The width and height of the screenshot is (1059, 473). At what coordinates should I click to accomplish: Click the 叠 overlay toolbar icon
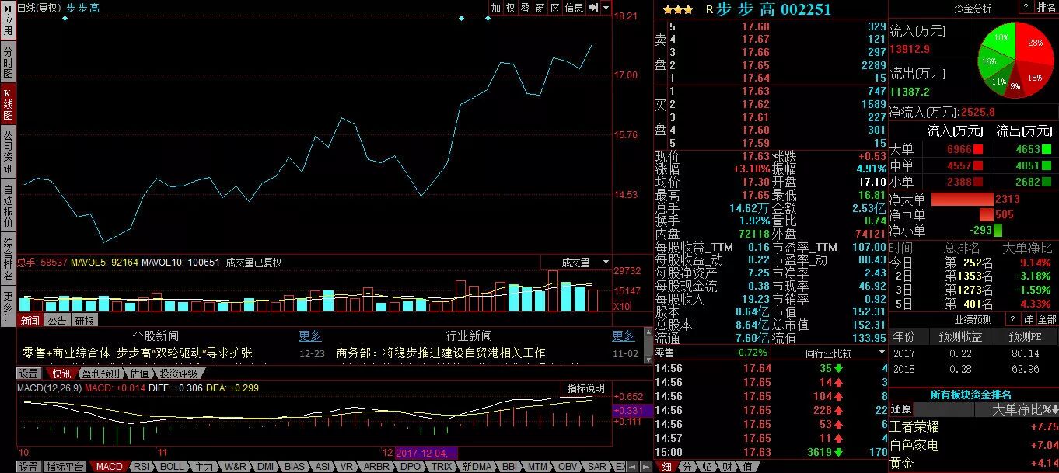526,8
